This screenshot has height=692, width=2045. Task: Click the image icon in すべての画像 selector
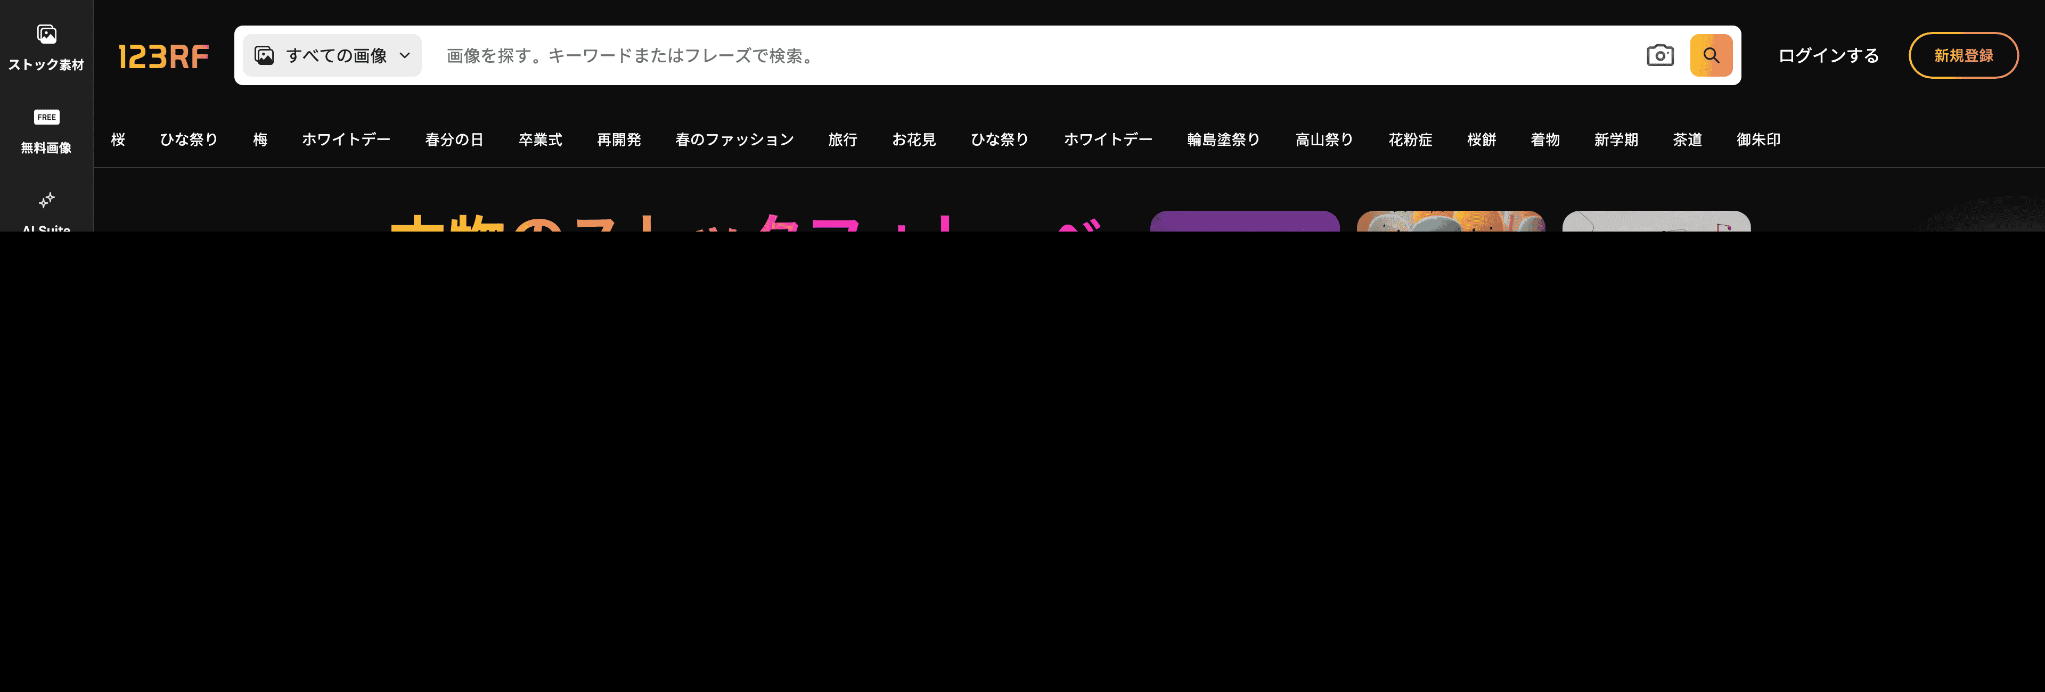click(x=264, y=55)
